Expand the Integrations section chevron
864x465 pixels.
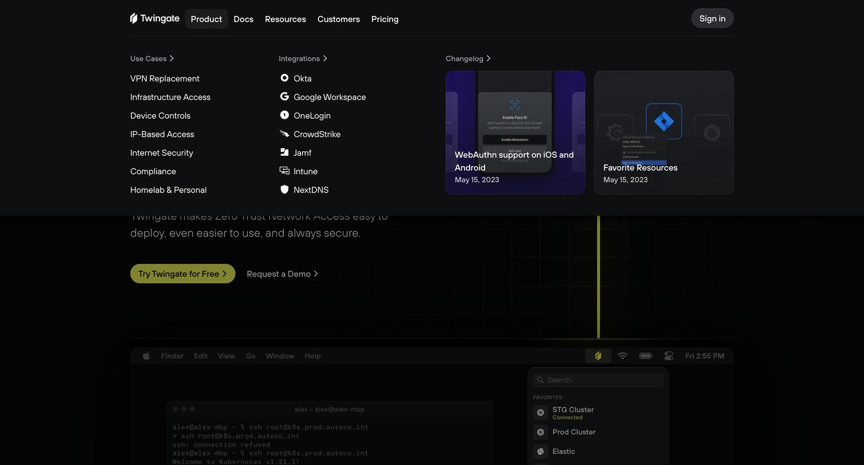click(325, 58)
